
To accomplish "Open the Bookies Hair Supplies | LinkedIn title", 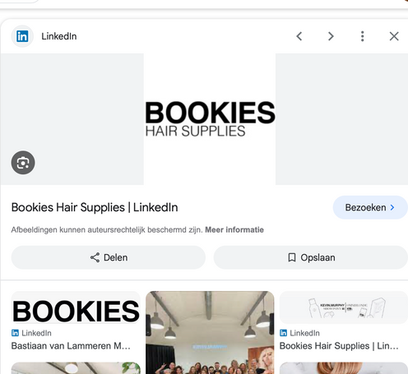I will (95, 207).
